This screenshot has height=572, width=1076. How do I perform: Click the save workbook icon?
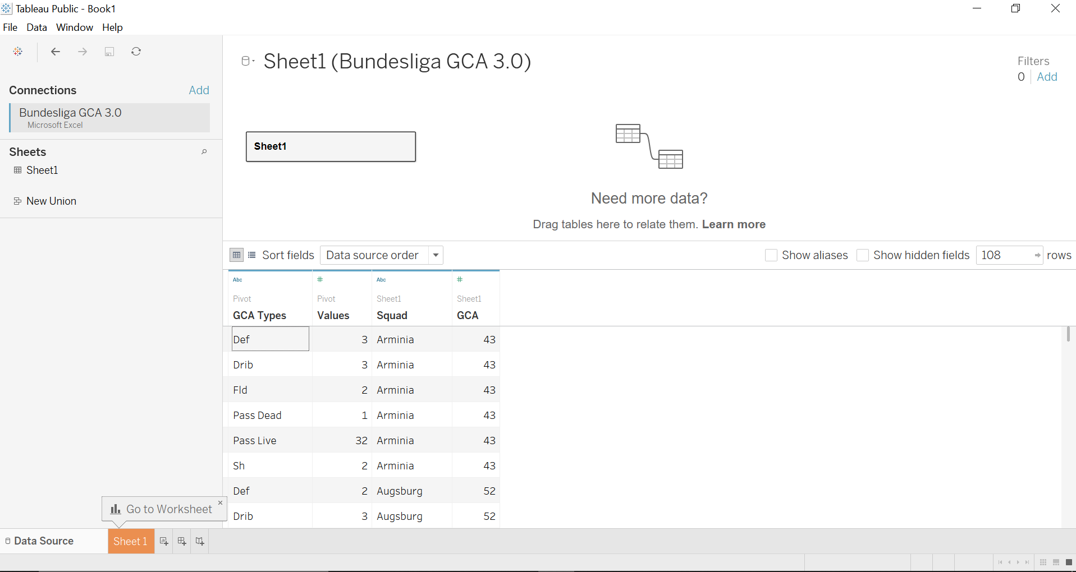(x=109, y=52)
